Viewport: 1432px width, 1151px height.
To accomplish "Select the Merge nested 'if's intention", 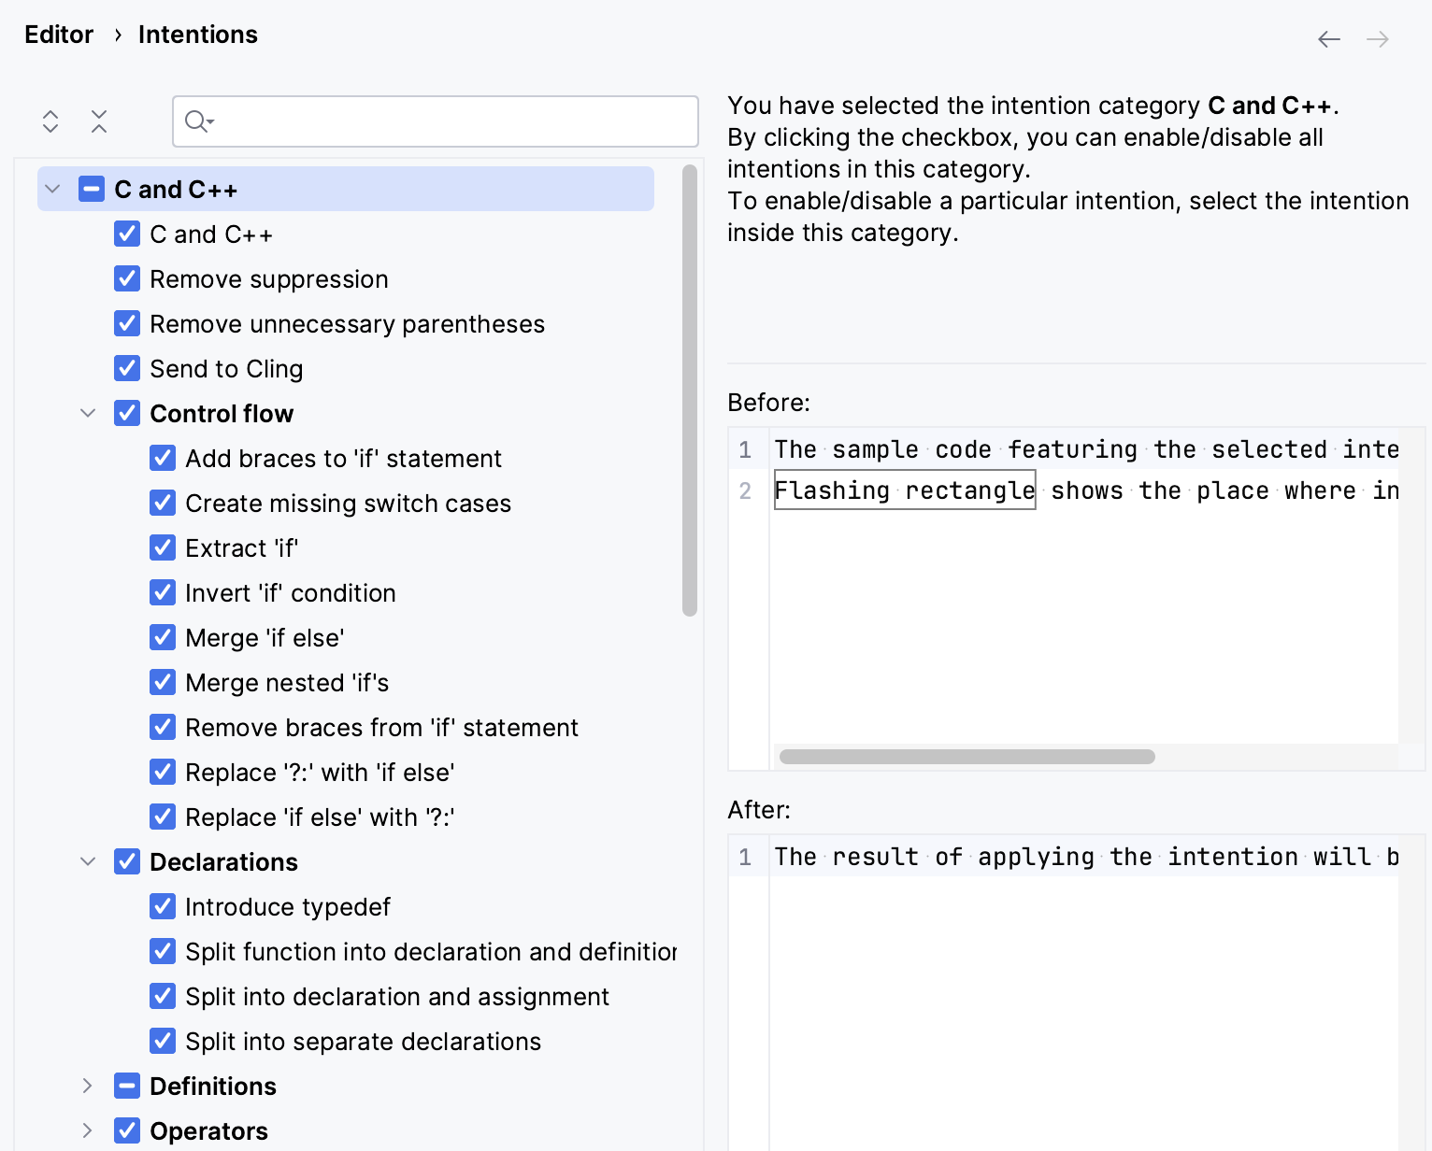I will coord(287,683).
